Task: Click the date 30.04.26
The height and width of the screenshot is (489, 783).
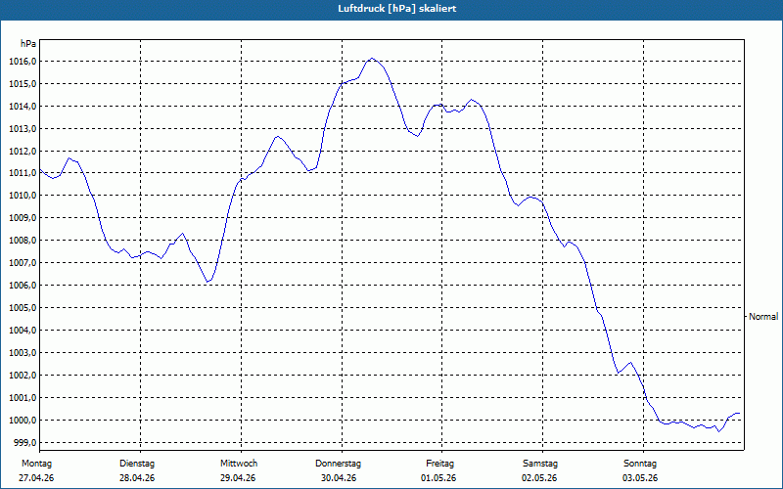Action: (339, 478)
